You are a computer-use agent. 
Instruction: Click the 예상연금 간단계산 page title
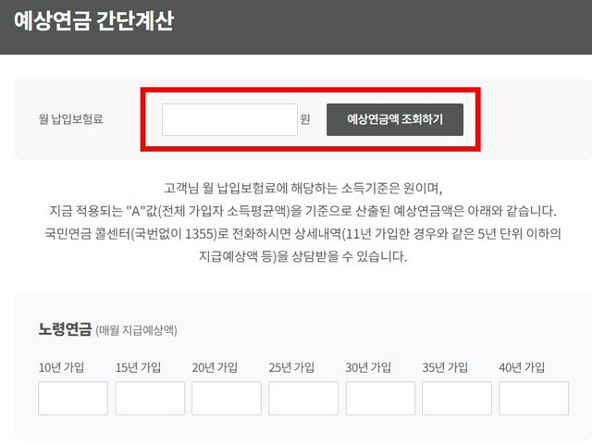point(93,20)
